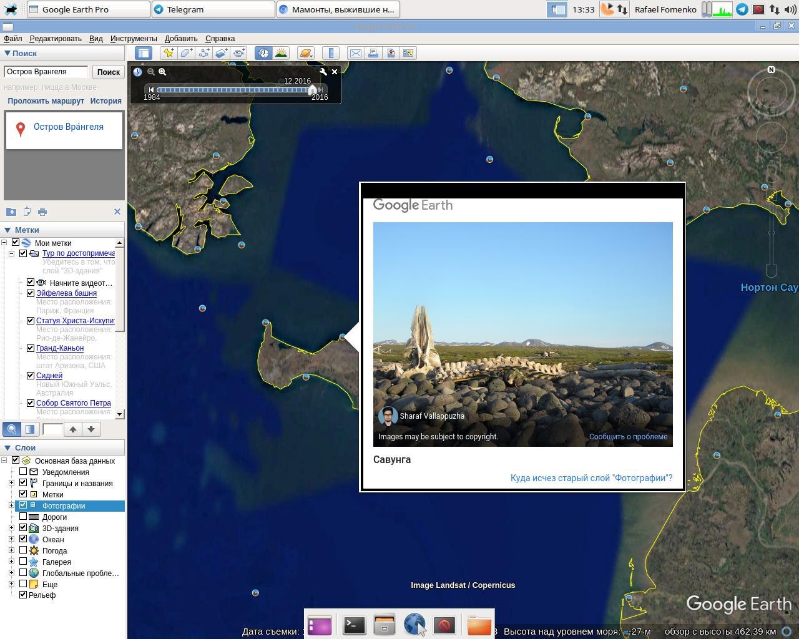The image size is (799, 639).
Task: Open Проложить маршрут directions link
Action: click(46, 100)
